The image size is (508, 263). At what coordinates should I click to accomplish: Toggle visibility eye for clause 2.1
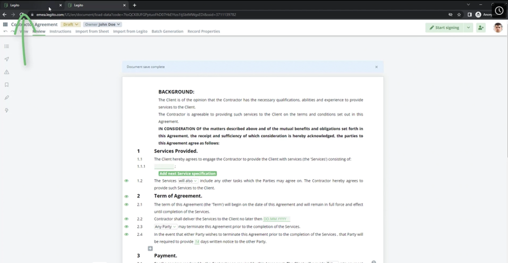[127, 205]
